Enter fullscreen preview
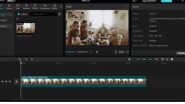The width and height of the screenshot is (185, 104). tap(127, 52)
